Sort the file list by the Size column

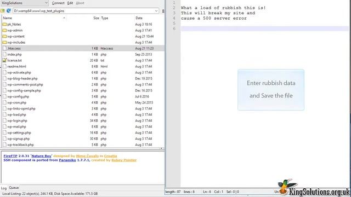click(x=96, y=18)
